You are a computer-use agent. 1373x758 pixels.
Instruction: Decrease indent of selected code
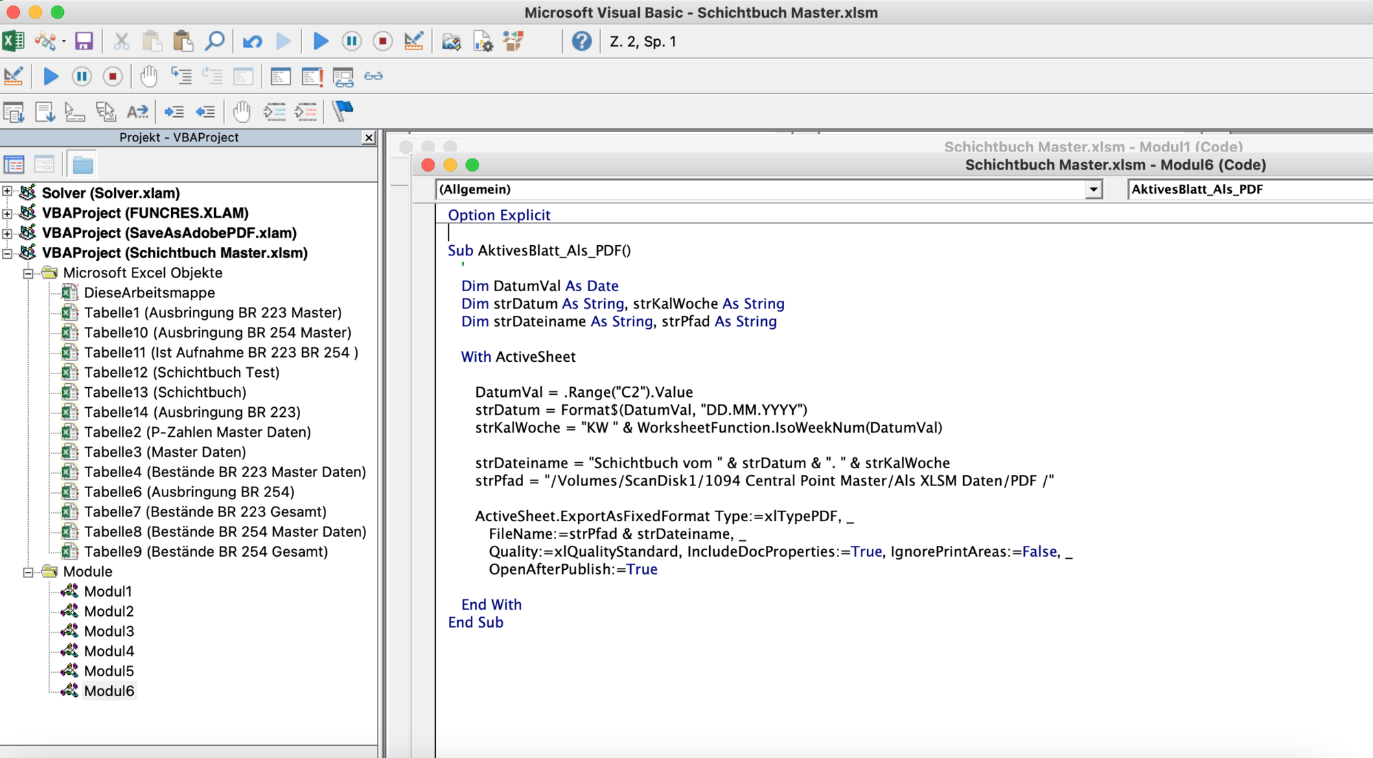point(205,111)
